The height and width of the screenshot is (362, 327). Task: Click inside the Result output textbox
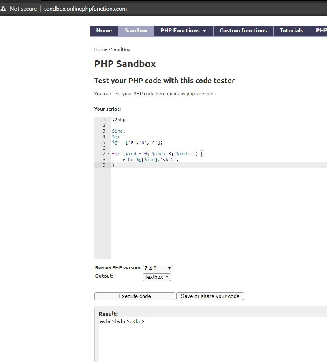point(213,339)
